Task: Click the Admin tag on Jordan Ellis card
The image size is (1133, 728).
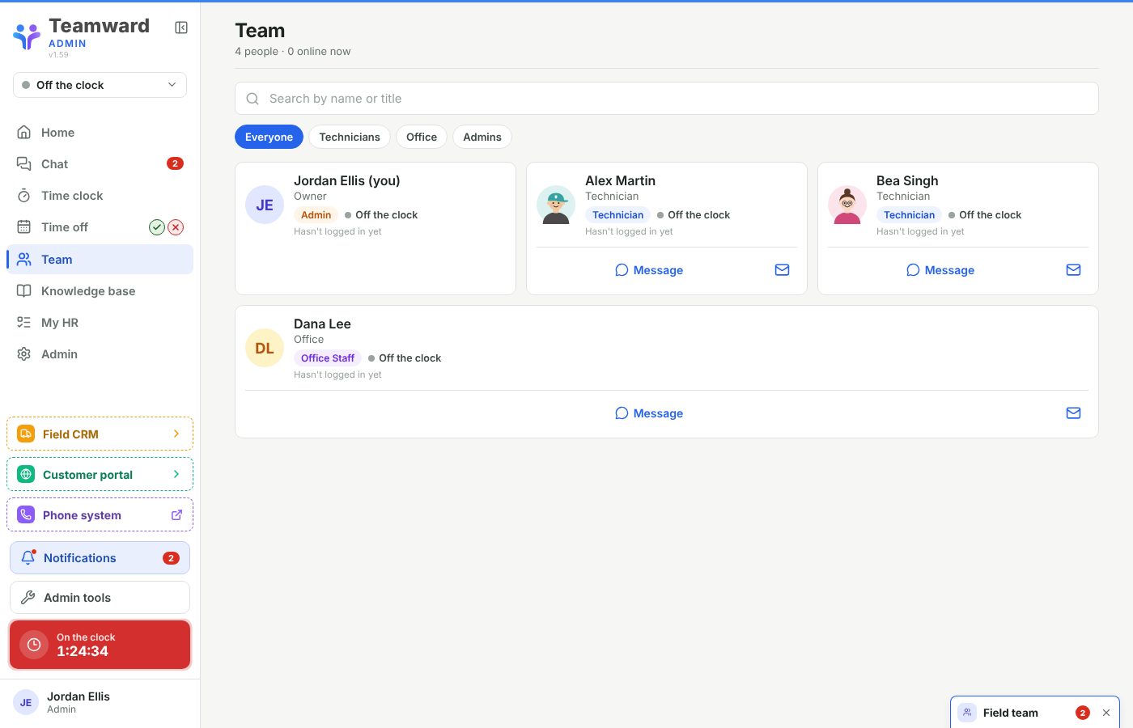Action: click(x=316, y=215)
